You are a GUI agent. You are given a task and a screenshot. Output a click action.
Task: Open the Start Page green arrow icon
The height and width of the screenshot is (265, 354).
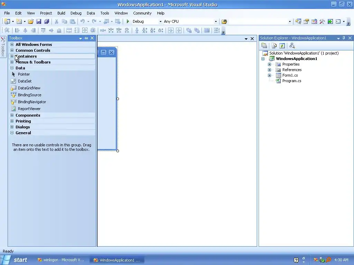(330, 21)
